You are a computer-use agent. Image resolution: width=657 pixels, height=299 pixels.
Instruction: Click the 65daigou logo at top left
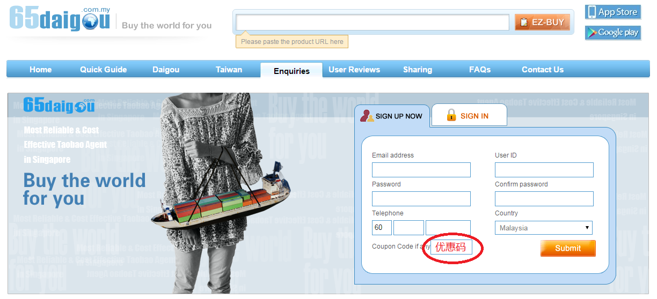coord(60,18)
